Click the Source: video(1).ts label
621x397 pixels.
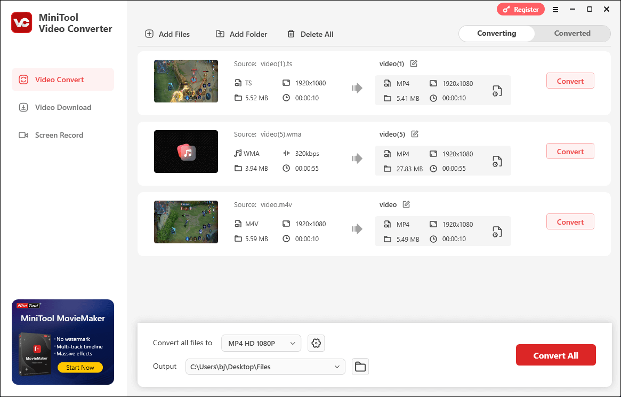[263, 64]
